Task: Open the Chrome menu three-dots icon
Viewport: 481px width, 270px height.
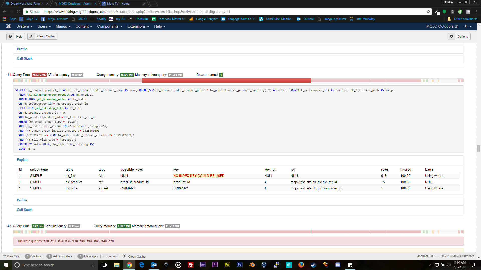Action: point(476,12)
